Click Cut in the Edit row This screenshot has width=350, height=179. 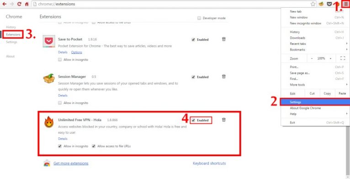point(312,94)
